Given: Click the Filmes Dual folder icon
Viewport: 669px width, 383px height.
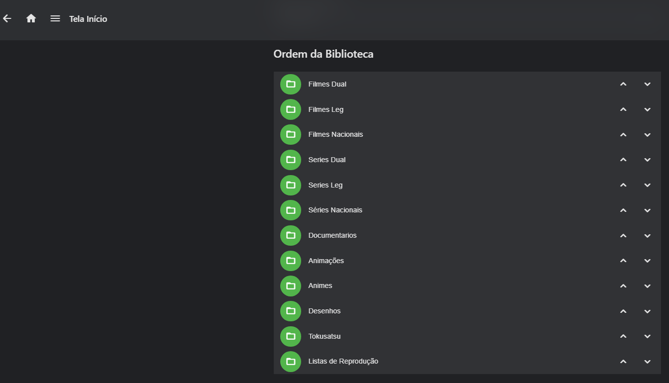Looking at the screenshot, I should (x=291, y=84).
